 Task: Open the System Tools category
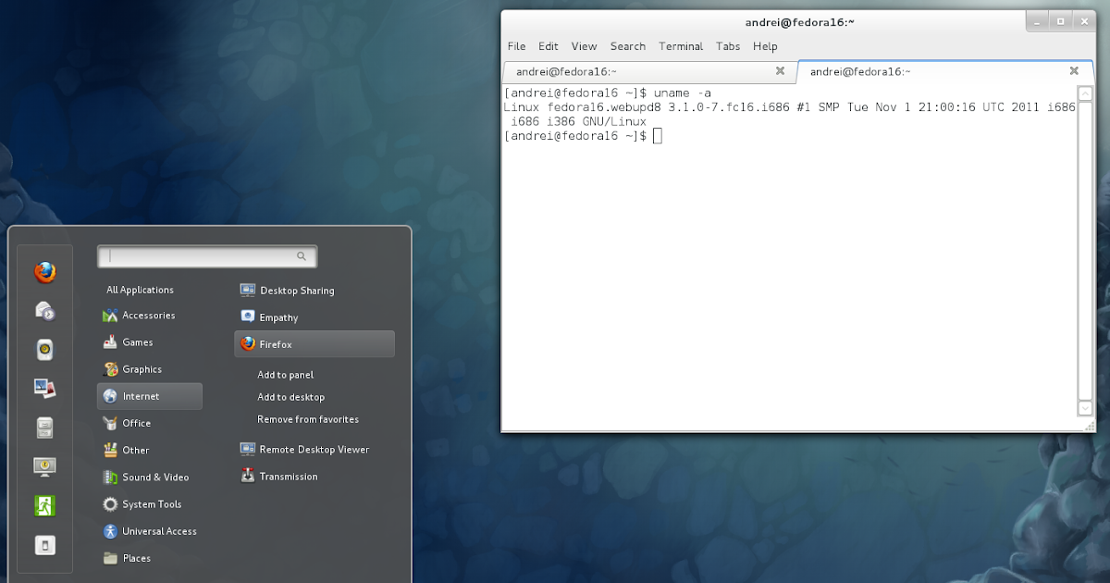[x=150, y=504]
